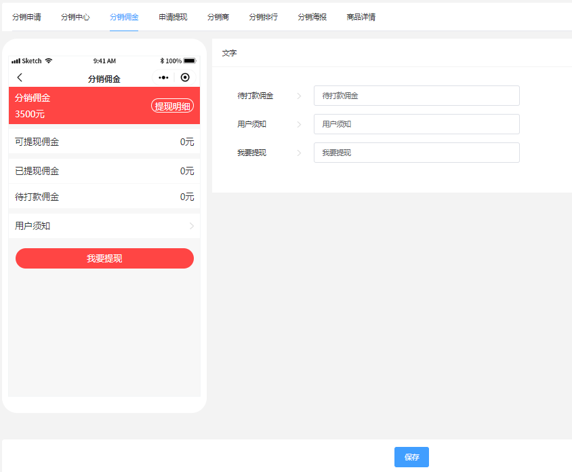Screen dimensions: 572x472
Task: Switch to the 分销中心 tab
Action: pyautogui.click(x=75, y=17)
